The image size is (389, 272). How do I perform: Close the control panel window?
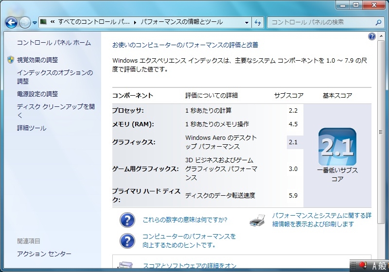pyautogui.click(x=374, y=5)
